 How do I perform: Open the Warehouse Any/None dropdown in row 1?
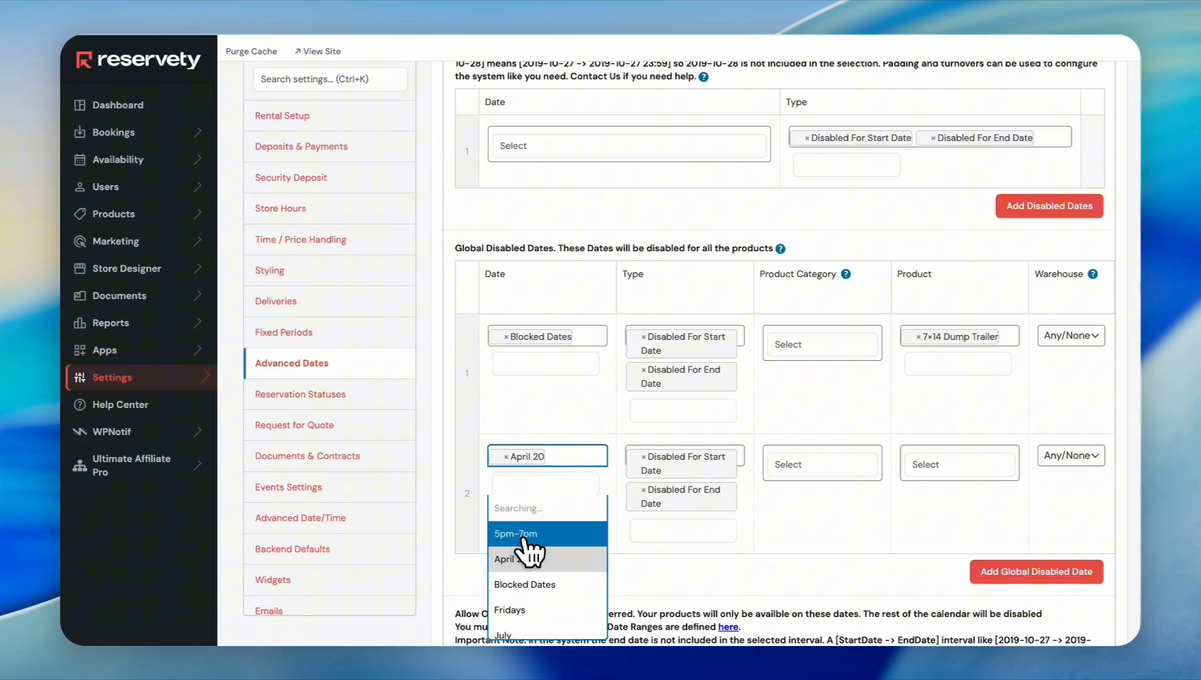pos(1071,336)
